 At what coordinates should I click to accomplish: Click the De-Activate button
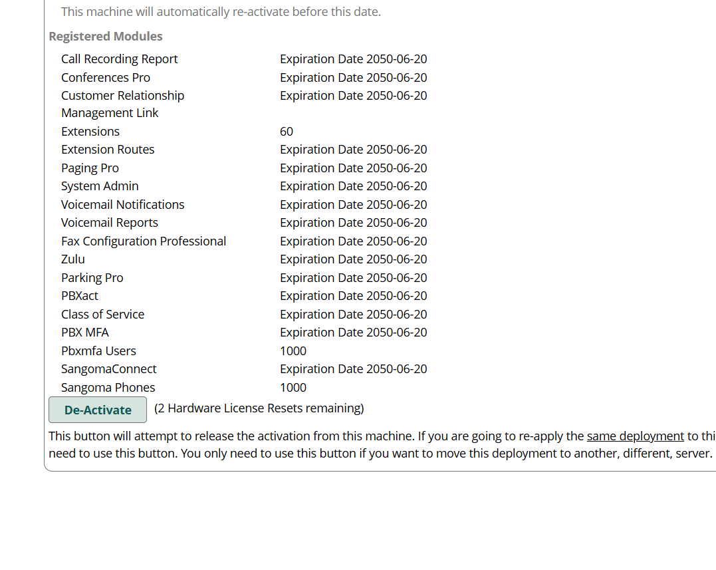[98, 410]
